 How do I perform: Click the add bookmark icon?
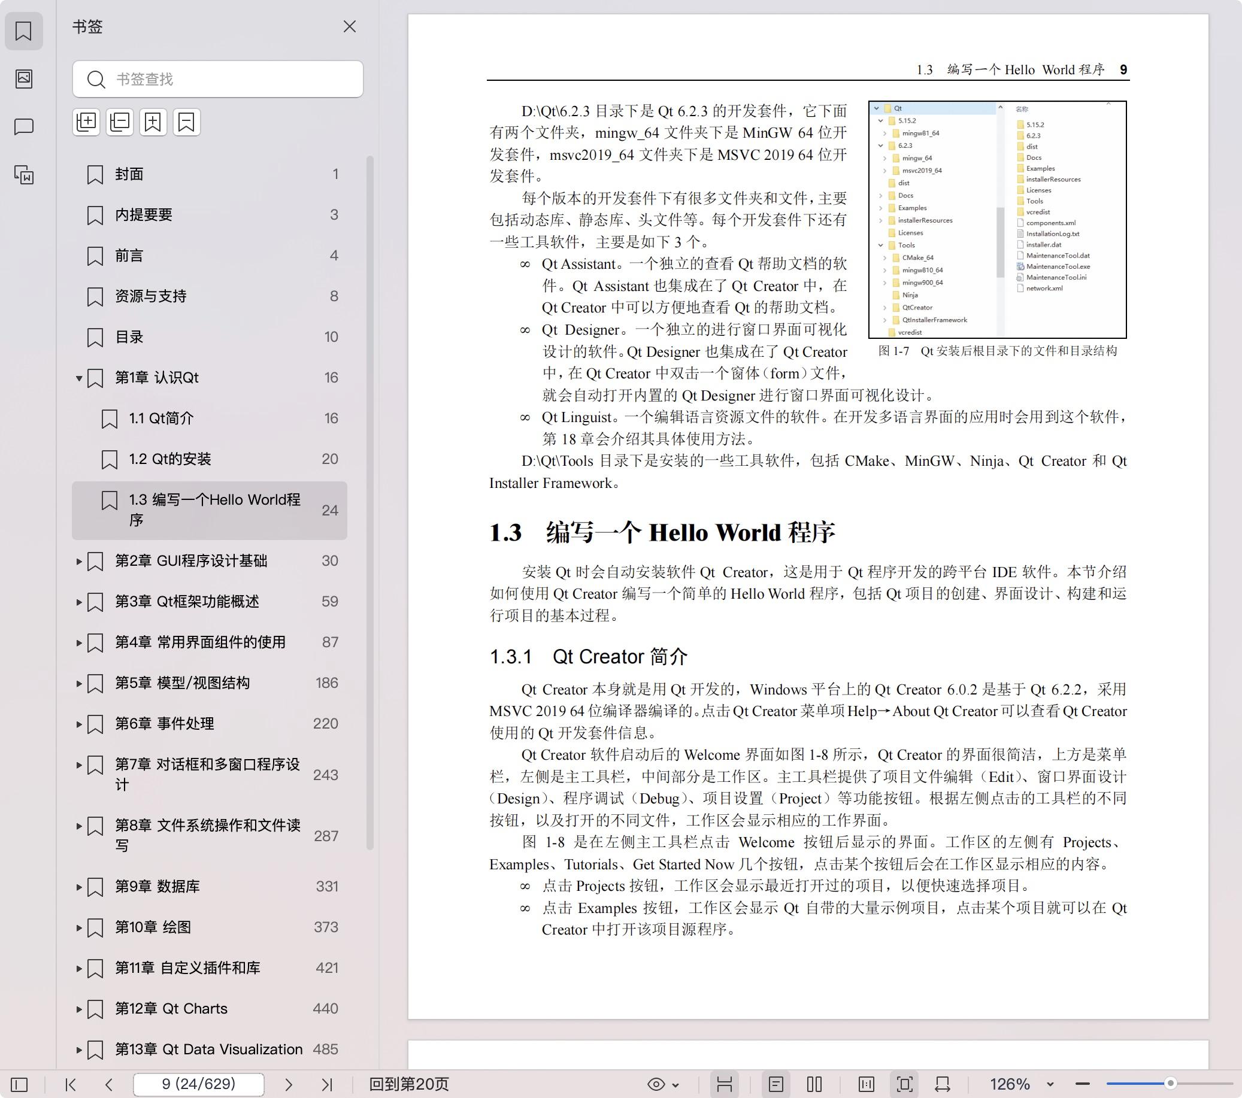click(x=153, y=122)
